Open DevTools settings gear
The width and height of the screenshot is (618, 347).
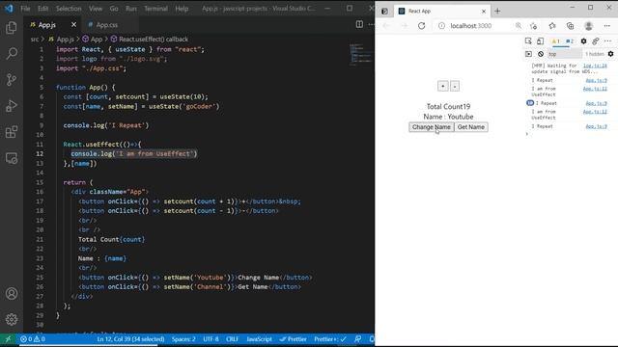(583, 40)
